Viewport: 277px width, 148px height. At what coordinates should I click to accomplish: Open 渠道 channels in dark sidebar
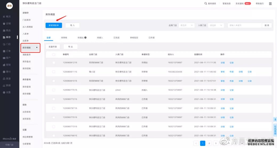(x=7, y=78)
